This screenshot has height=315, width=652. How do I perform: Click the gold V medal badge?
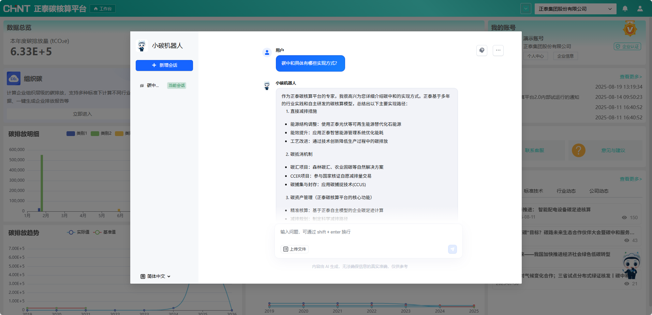pos(630,29)
